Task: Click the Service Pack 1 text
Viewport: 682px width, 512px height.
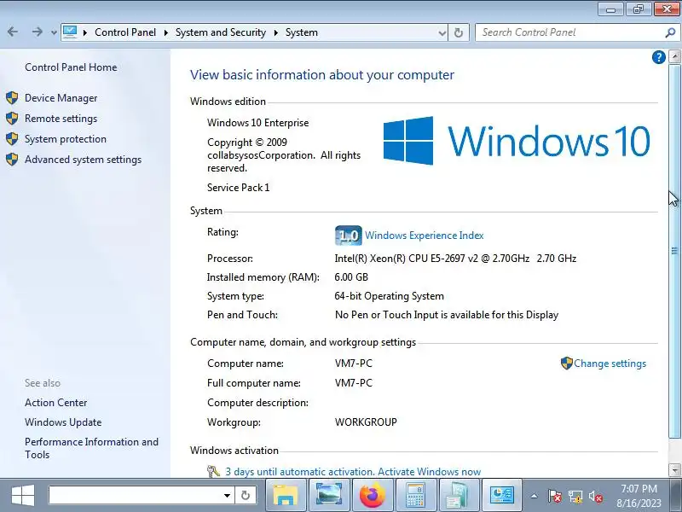Action: 239,188
